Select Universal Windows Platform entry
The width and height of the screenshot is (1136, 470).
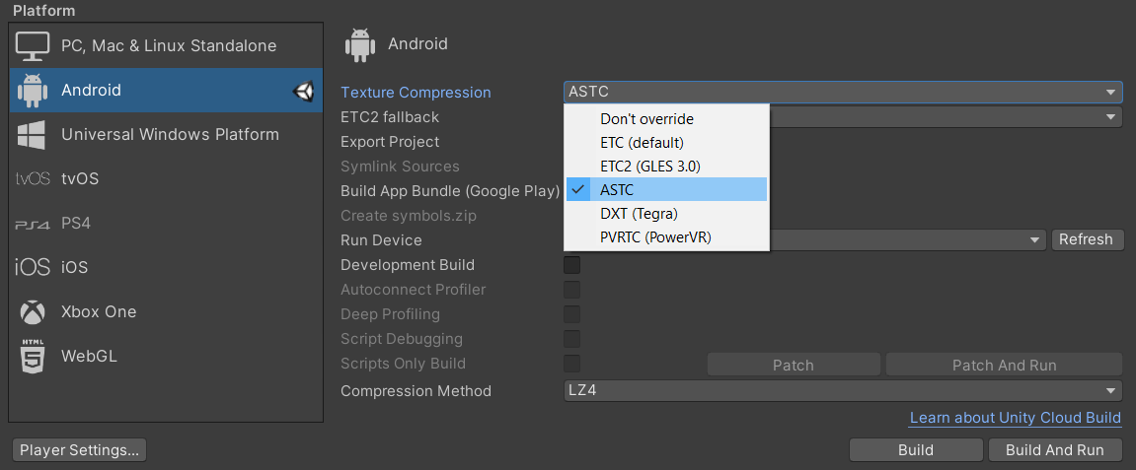pyautogui.click(x=166, y=134)
